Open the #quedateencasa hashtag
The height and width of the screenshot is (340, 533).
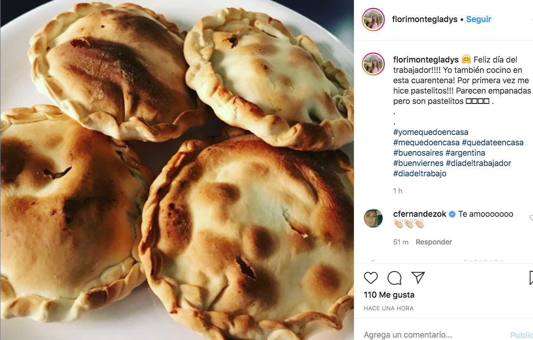492,142
